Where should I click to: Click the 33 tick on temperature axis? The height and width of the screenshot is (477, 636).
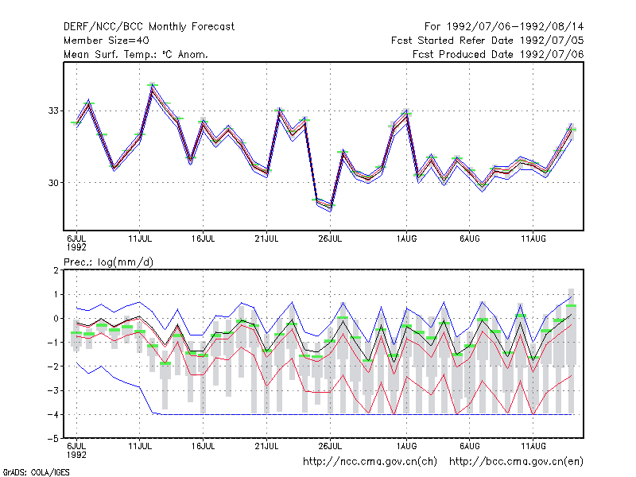(53, 111)
